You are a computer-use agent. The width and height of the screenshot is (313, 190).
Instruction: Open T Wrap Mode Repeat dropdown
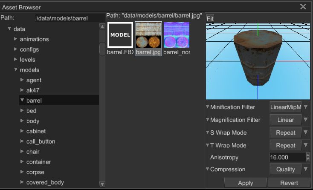(x=285, y=145)
